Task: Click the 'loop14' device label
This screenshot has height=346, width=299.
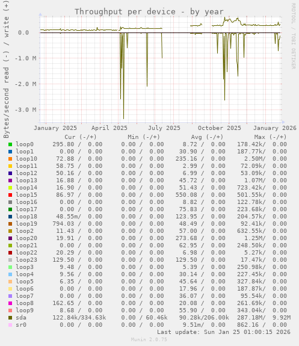Action: tap(26, 188)
